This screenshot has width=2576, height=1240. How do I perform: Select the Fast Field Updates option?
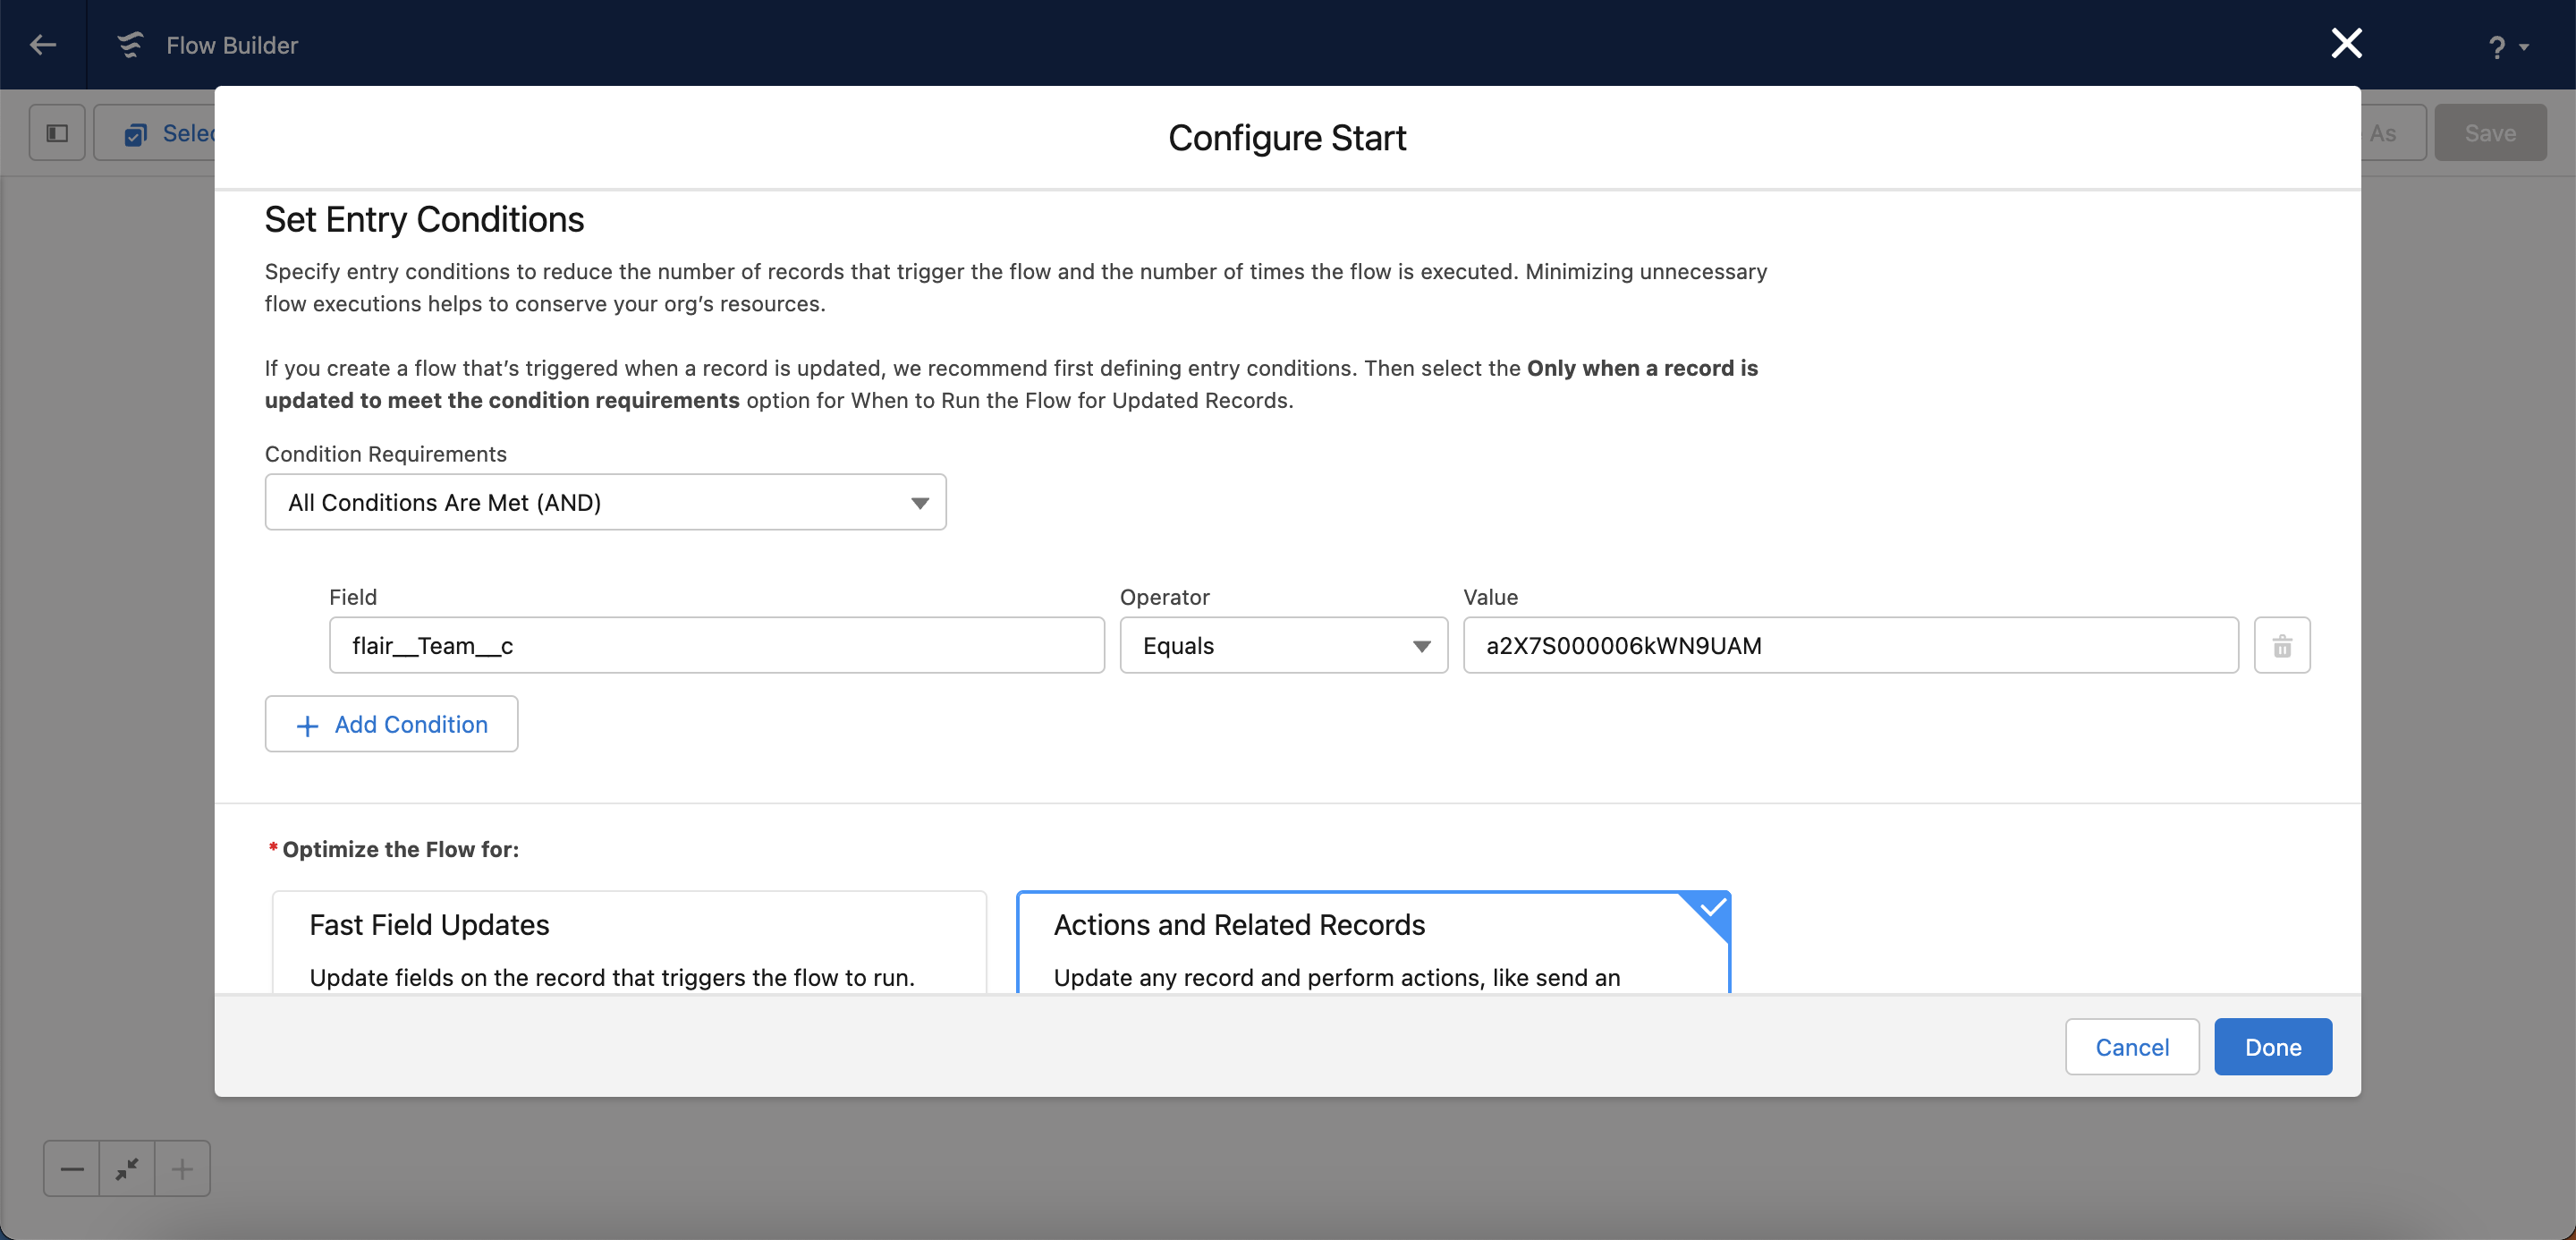tap(629, 942)
